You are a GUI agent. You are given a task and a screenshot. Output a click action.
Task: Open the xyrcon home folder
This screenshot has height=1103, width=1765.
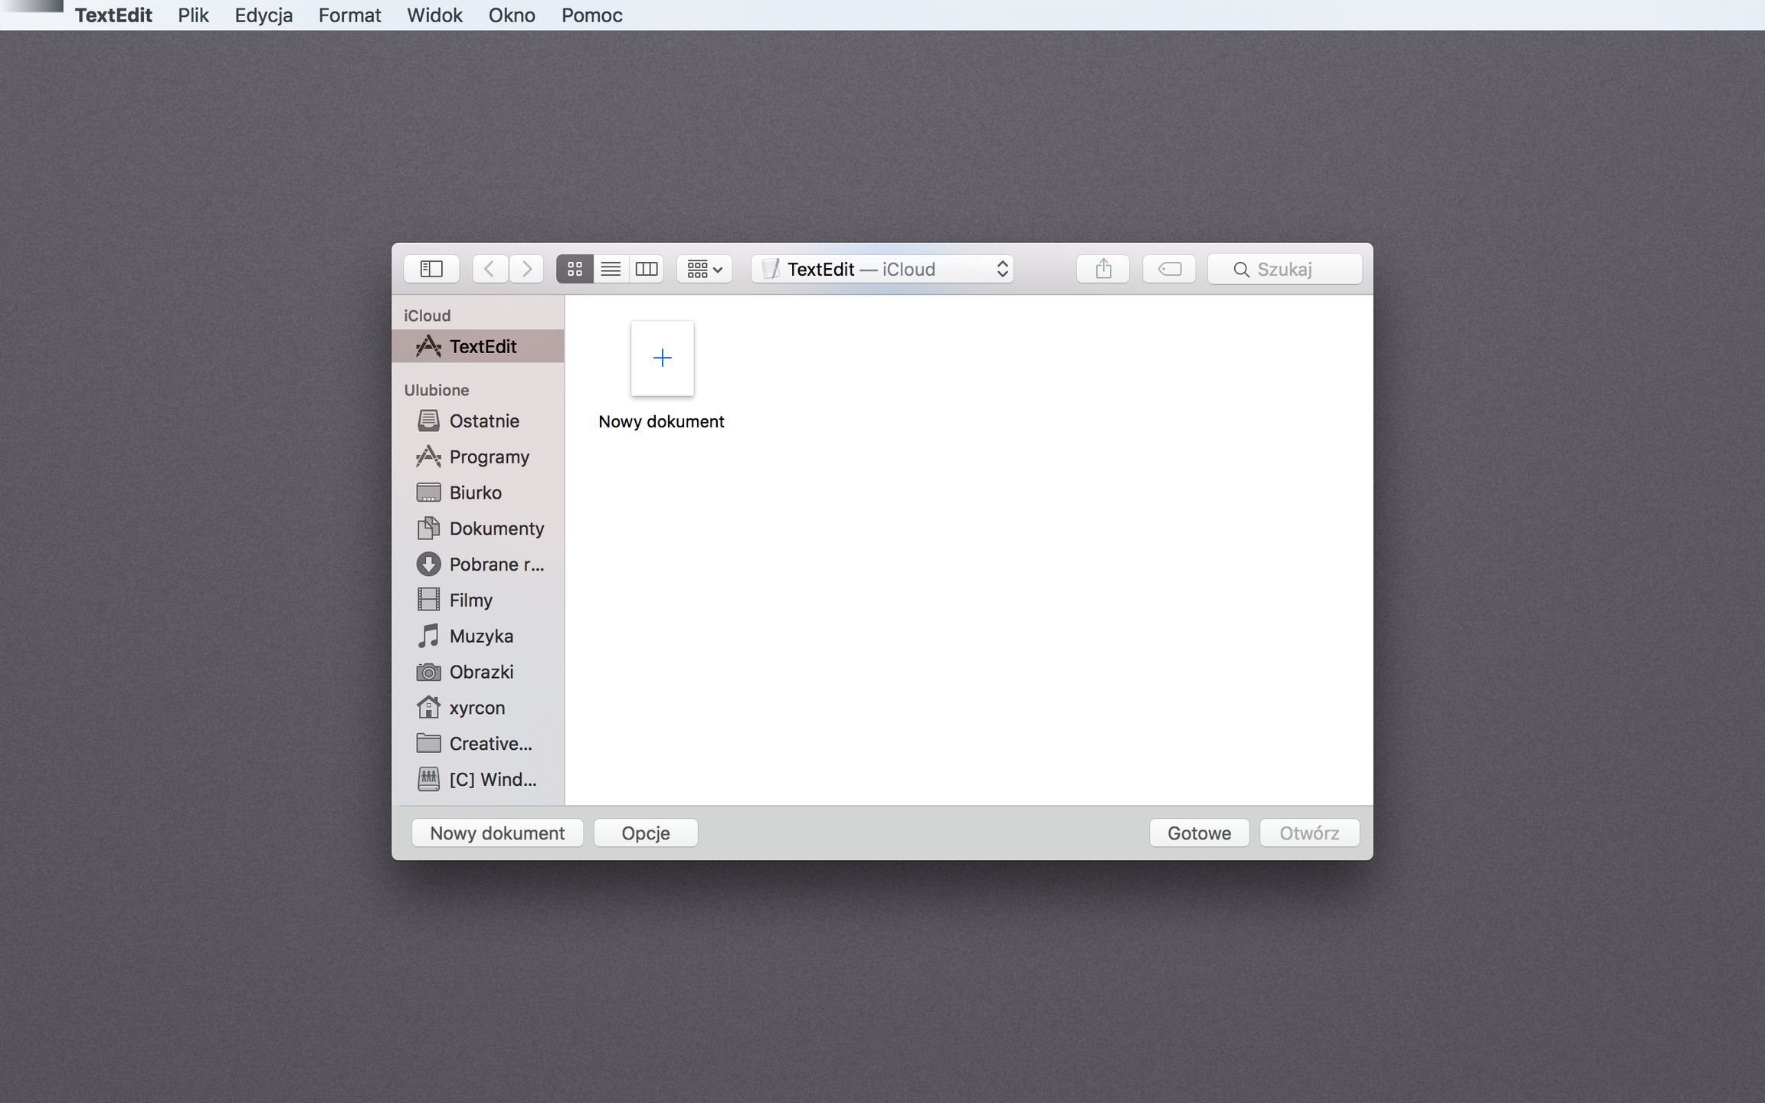click(476, 708)
